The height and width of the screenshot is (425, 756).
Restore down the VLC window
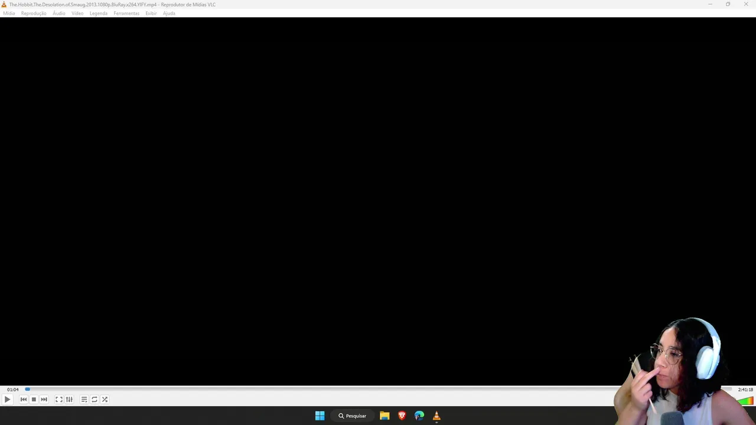click(728, 4)
